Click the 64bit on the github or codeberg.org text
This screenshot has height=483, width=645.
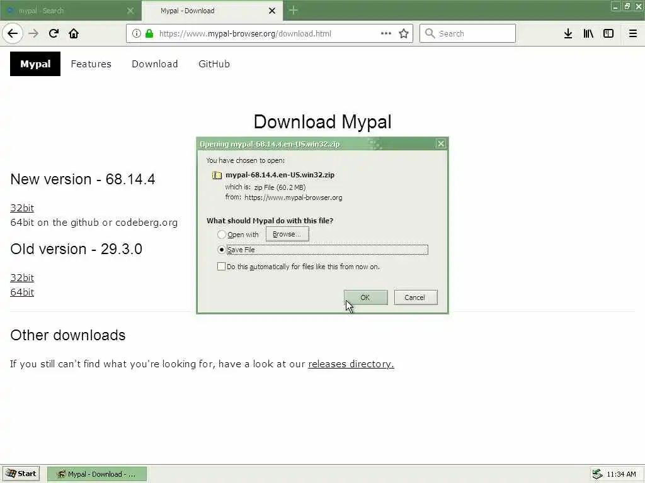click(x=94, y=223)
